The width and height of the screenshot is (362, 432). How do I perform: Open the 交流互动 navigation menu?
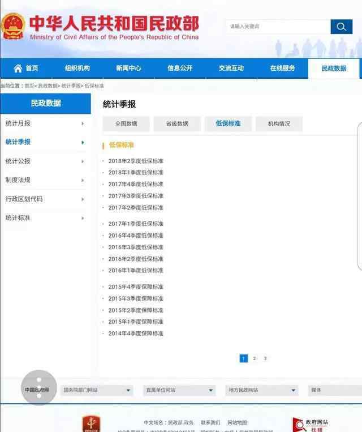[231, 69]
